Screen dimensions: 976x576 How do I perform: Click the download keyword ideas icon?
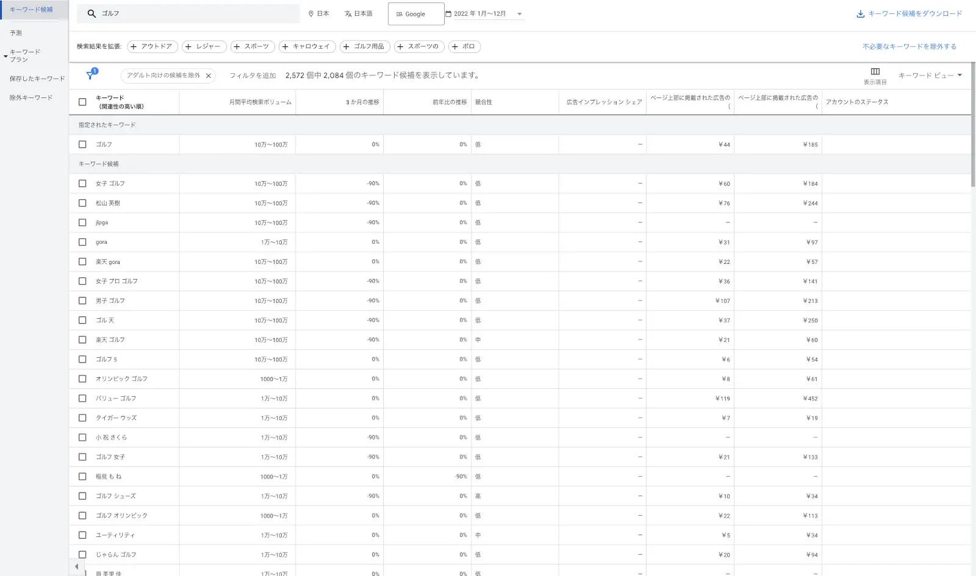click(x=860, y=14)
